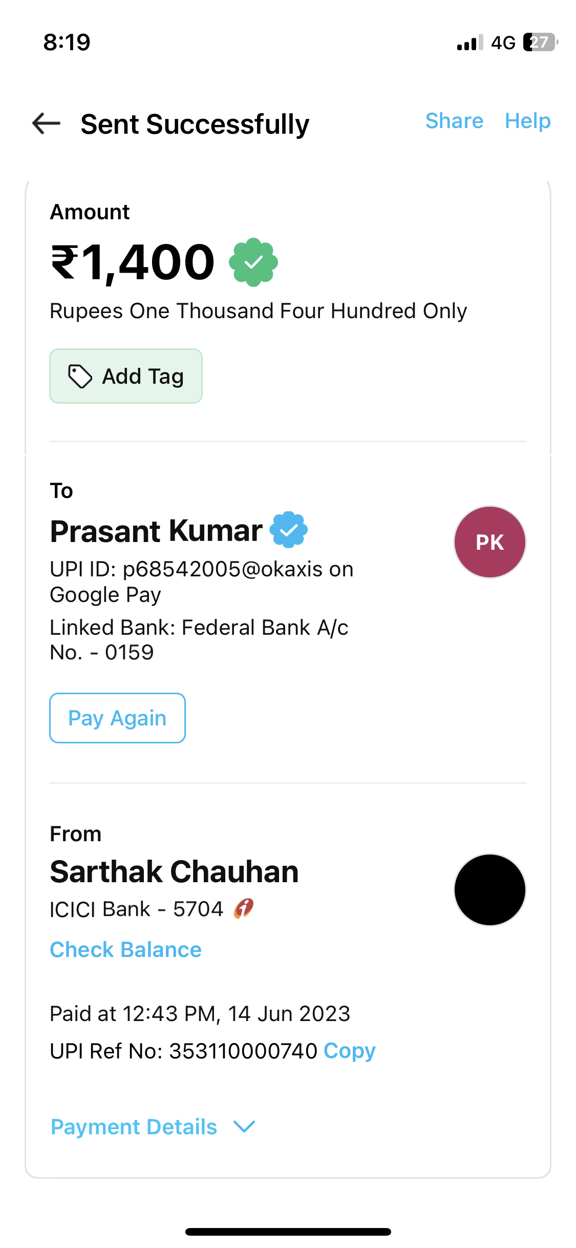Click the Check Balance link
Viewport: 576px width, 1248px height.
coord(125,949)
